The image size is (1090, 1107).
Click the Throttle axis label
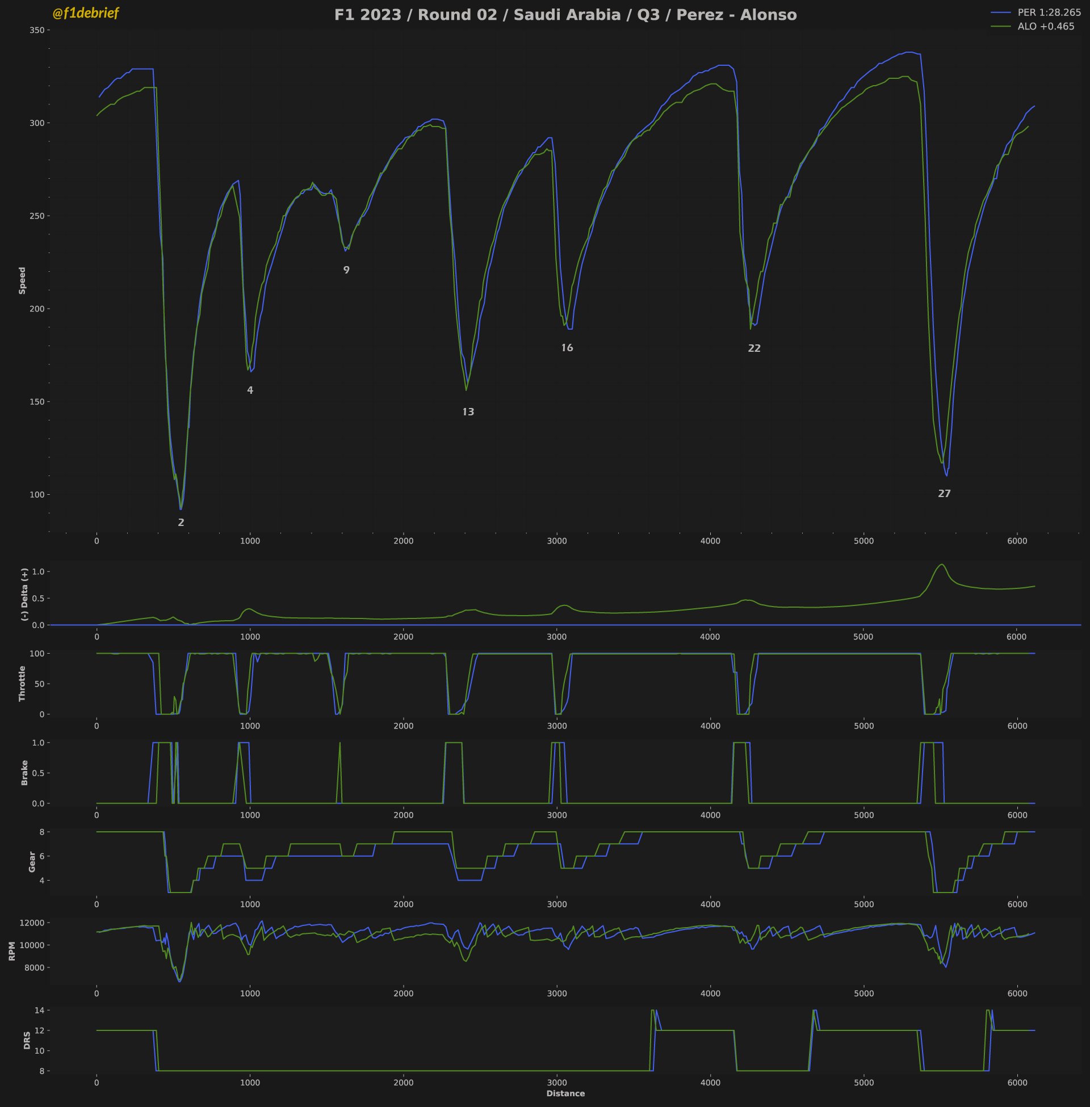tap(22, 683)
